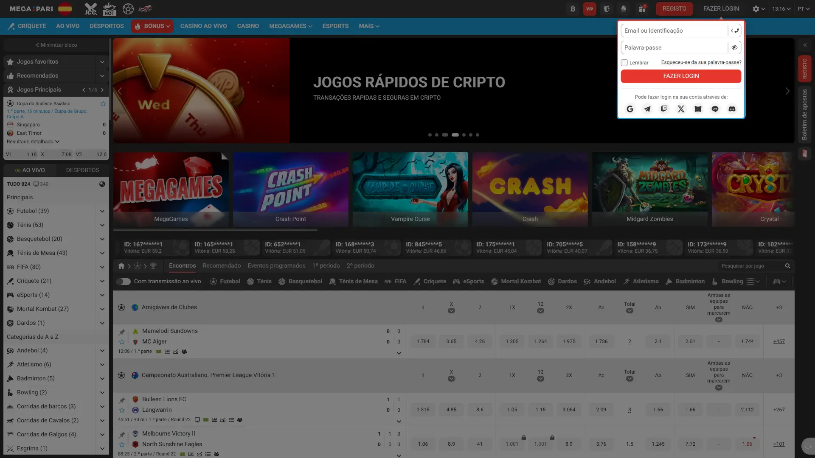Image resolution: width=815 pixels, height=458 pixels.
Task: Open the notifications bell icon
Action: (x=624, y=9)
